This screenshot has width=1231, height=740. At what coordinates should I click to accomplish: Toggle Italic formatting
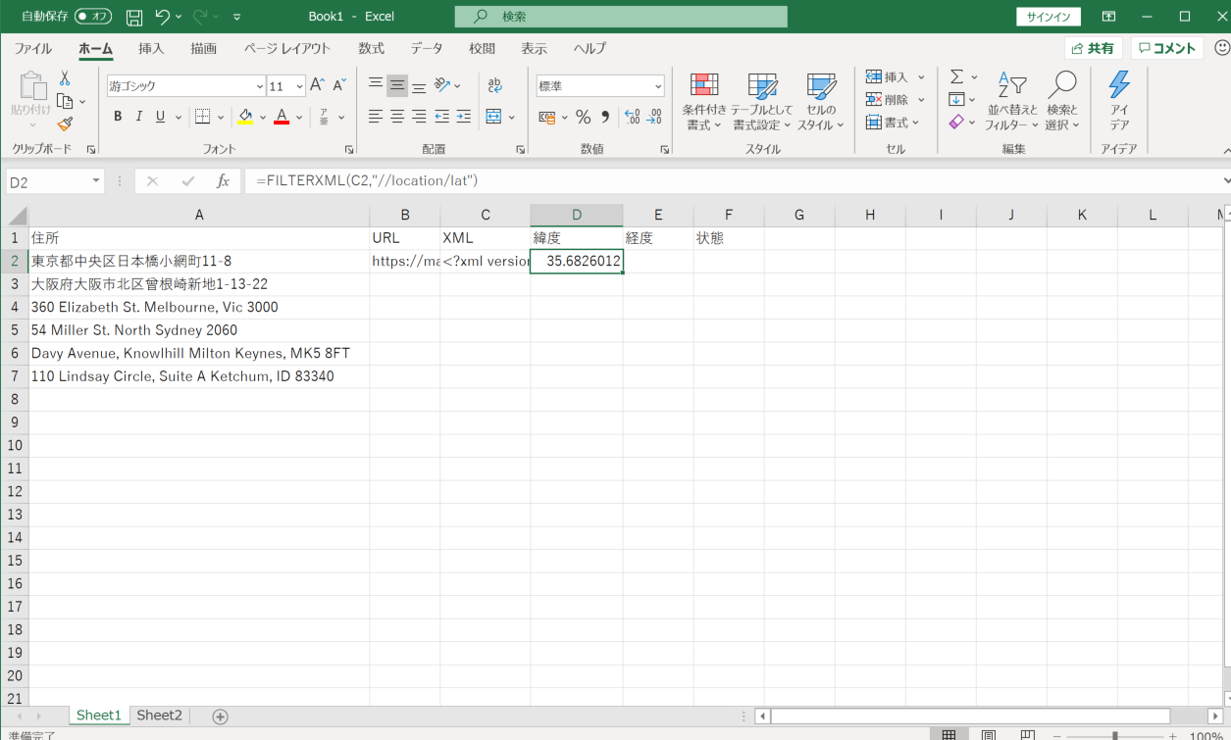point(139,117)
